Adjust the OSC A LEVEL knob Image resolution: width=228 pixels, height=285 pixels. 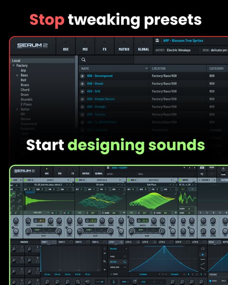(x=69, y=231)
